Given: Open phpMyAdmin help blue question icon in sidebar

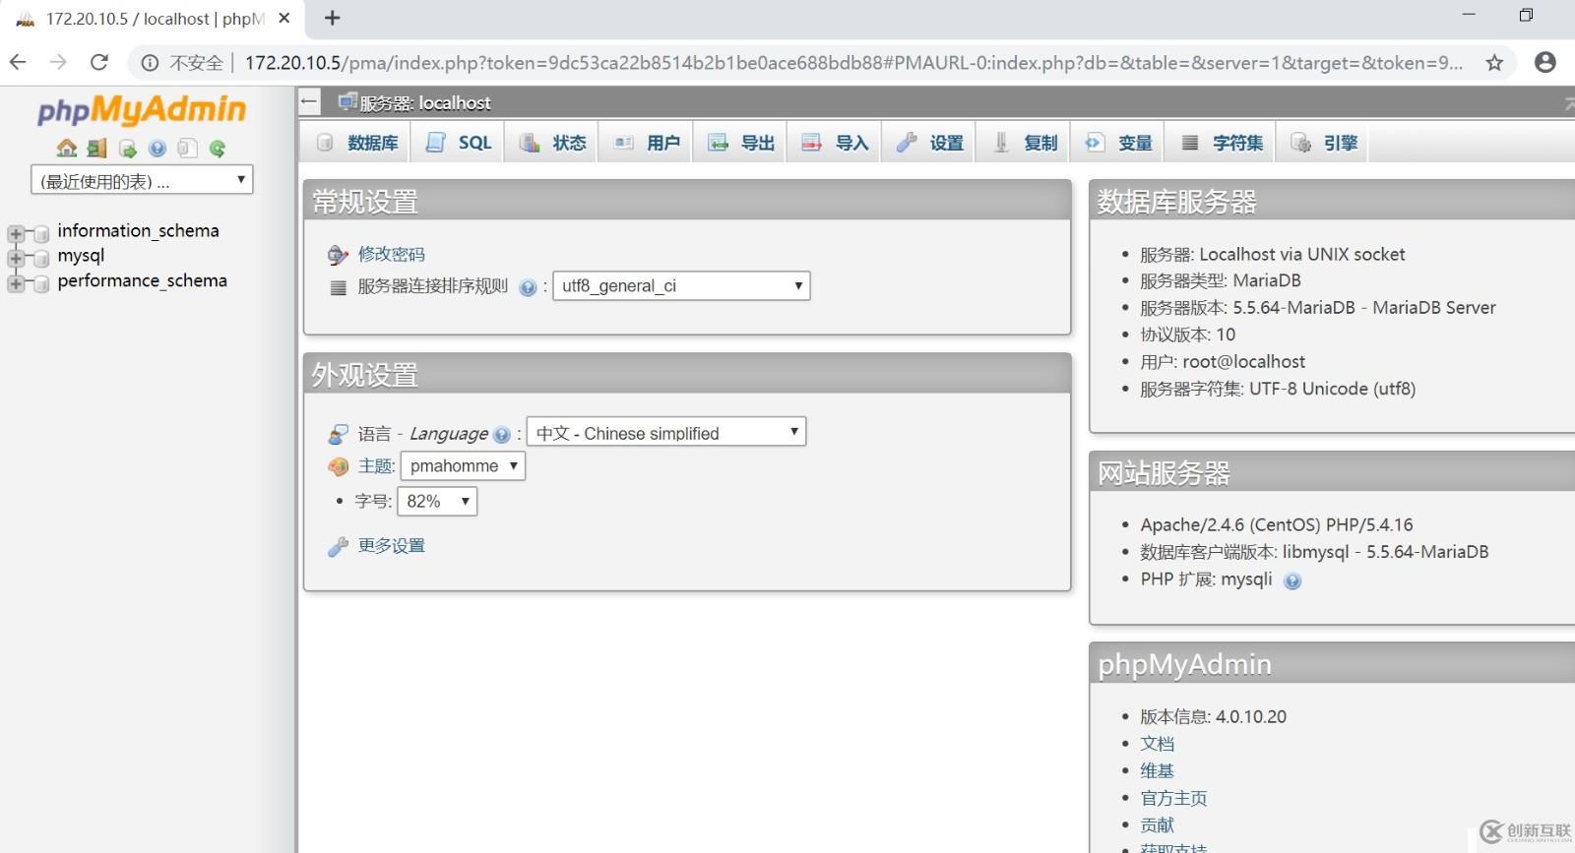Looking at the screenshot, I should 157,148.
